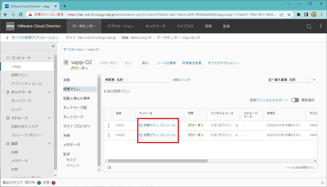
Task: Open the vm01 row actions menu
Action: pos(109,125)
